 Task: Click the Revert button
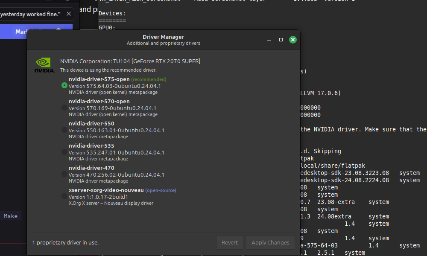[x=230, y=242]
